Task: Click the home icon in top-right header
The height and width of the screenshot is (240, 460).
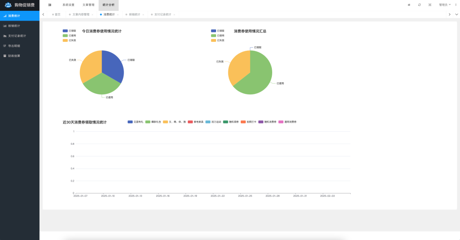Action: [409, 5]
